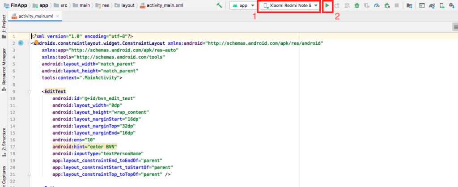Click line number 17 in the gutter
The width and height of the screenshot is (458, 187).
(x=13, y=147)
